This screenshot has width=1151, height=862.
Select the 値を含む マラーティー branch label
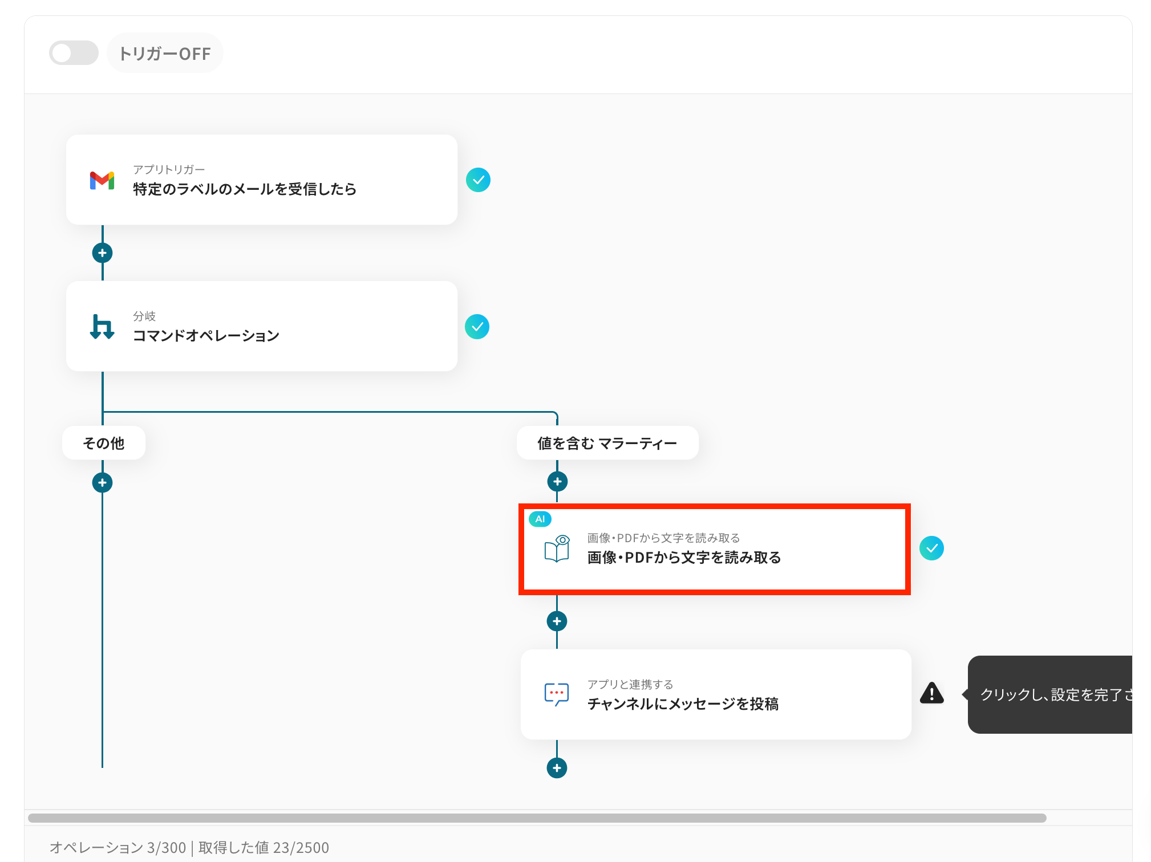pos(607,443)
